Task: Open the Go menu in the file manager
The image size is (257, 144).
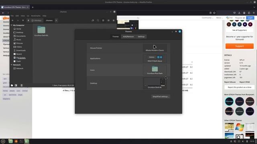Action: tap(28, 16)
